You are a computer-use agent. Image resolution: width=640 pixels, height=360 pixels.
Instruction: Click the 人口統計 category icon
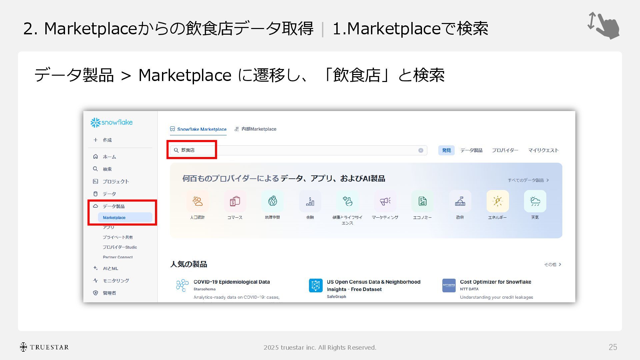point(197,201)
